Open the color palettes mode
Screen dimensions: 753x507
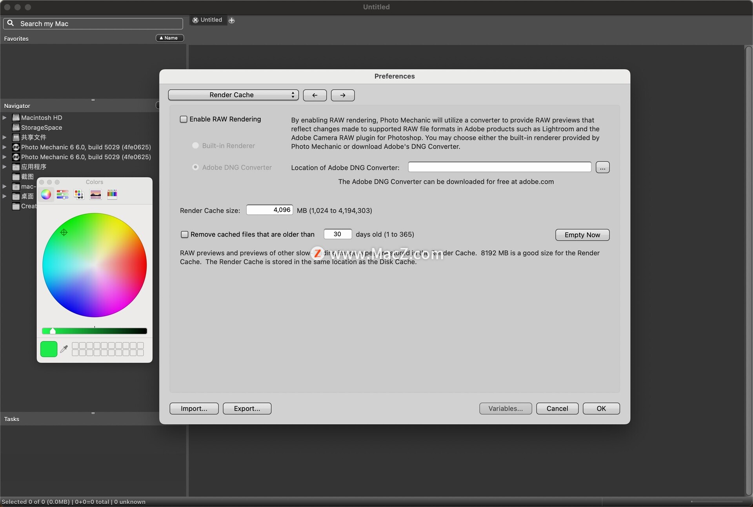(79, 194)
